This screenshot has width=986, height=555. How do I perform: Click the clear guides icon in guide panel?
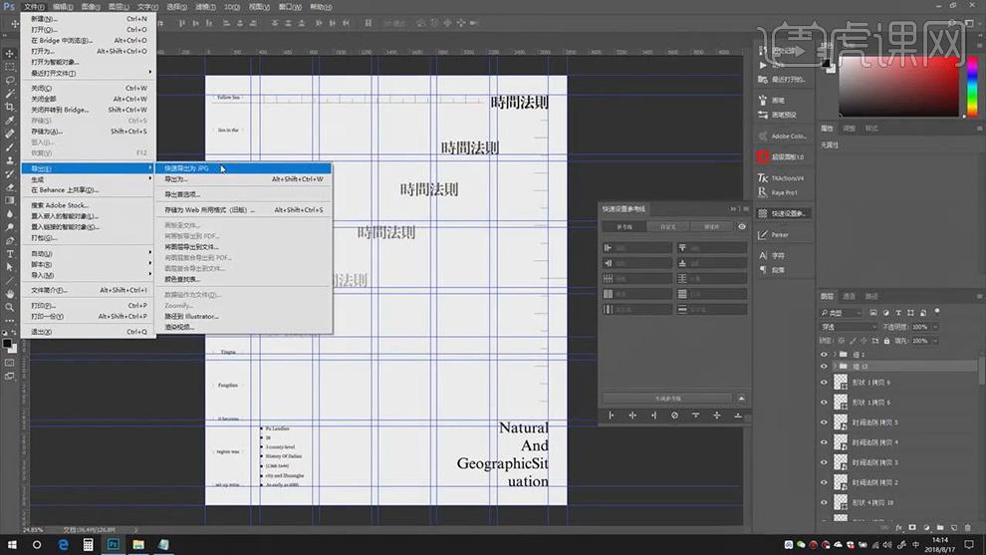(x=674, y=416)
